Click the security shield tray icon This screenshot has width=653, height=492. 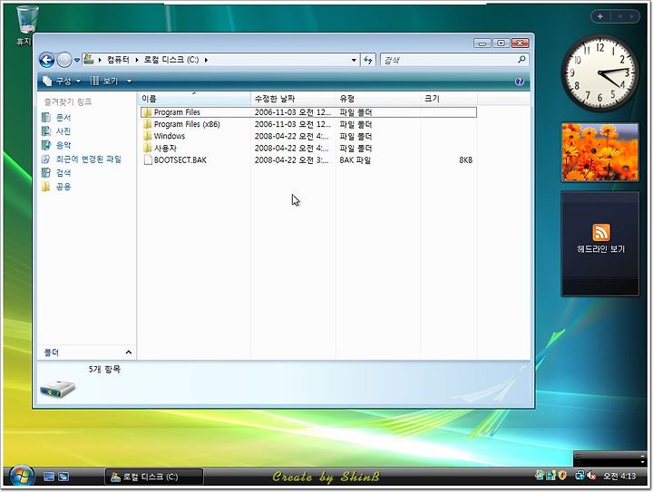[x=562, y=475]
